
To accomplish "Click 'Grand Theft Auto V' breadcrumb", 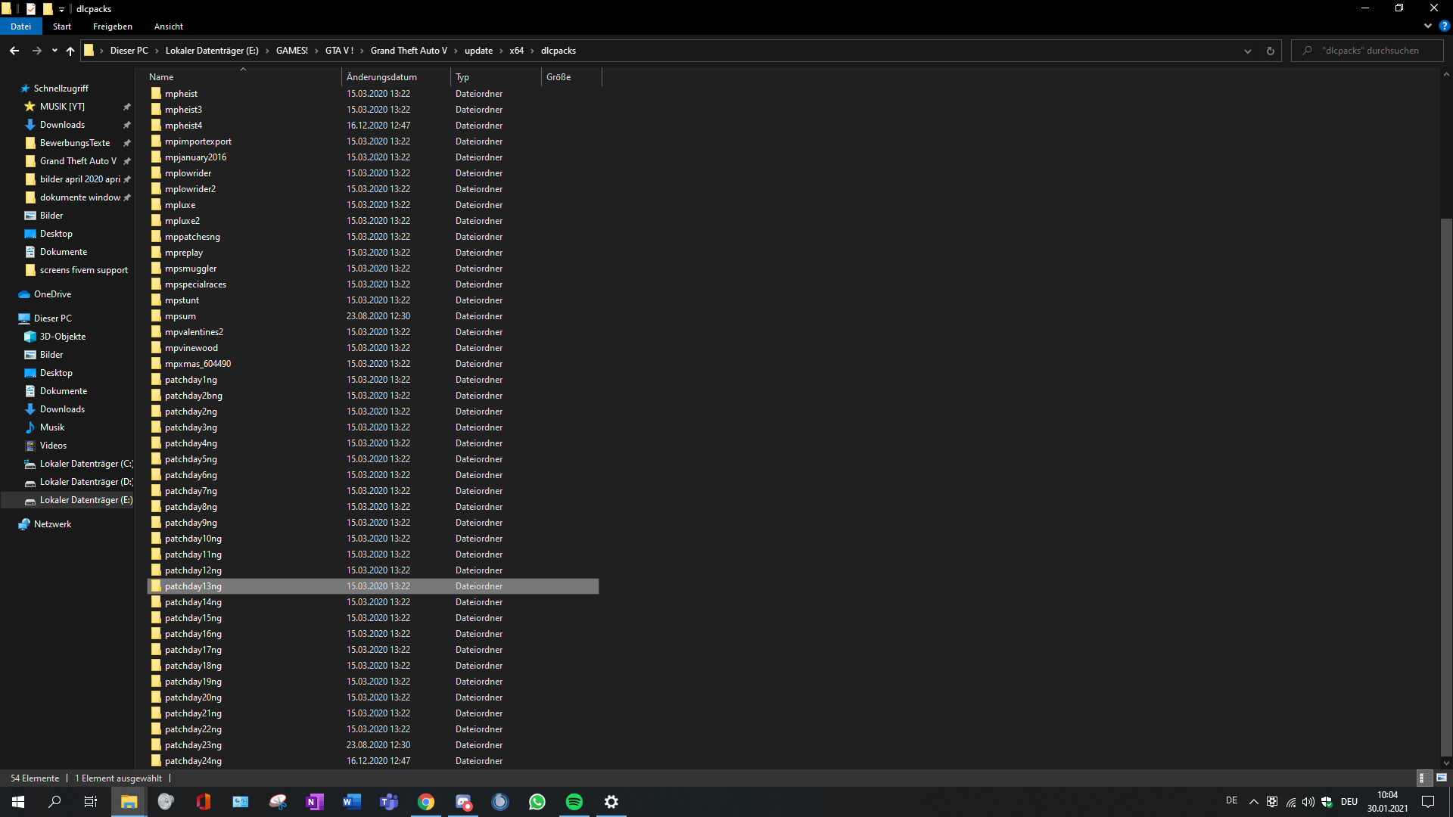I will (409, 51).
